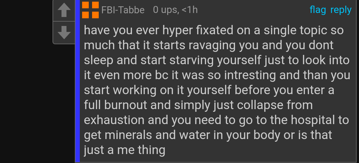
Task: Downvote the FBI-Tabbe comment
Action: click(x=64, y=32)
